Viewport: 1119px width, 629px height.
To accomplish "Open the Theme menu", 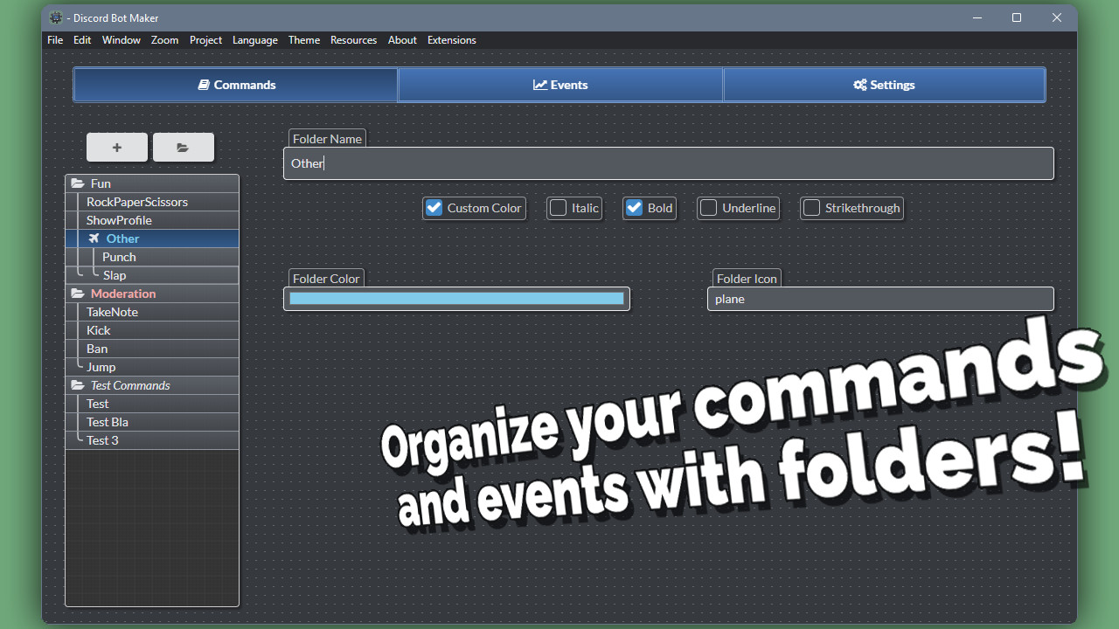I will point(303,40).
